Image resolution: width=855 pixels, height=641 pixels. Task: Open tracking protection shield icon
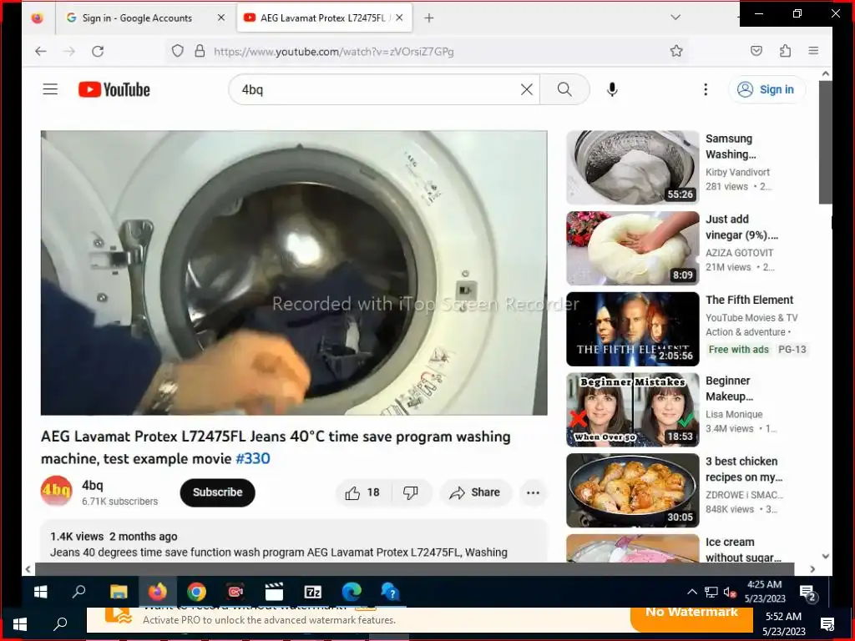coord(178,51)
